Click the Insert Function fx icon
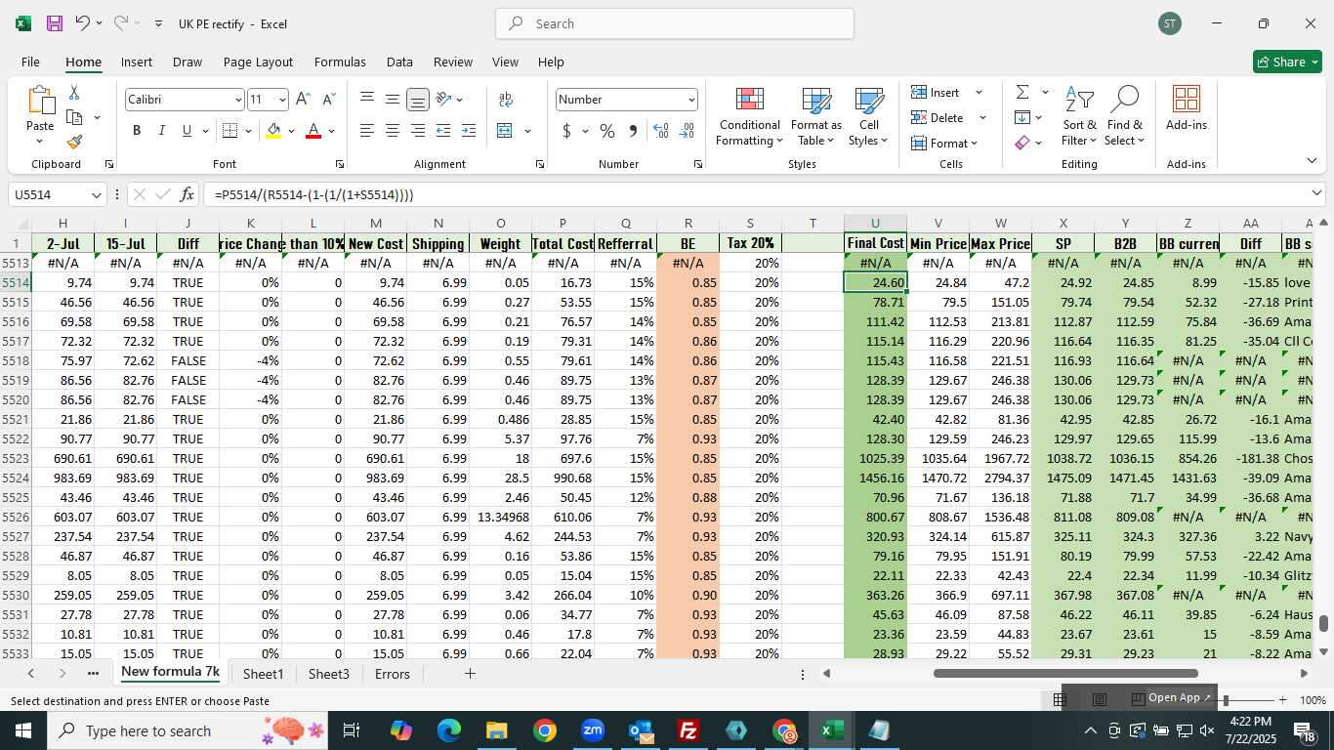The image size is (1334, 750). click(188, 194)
